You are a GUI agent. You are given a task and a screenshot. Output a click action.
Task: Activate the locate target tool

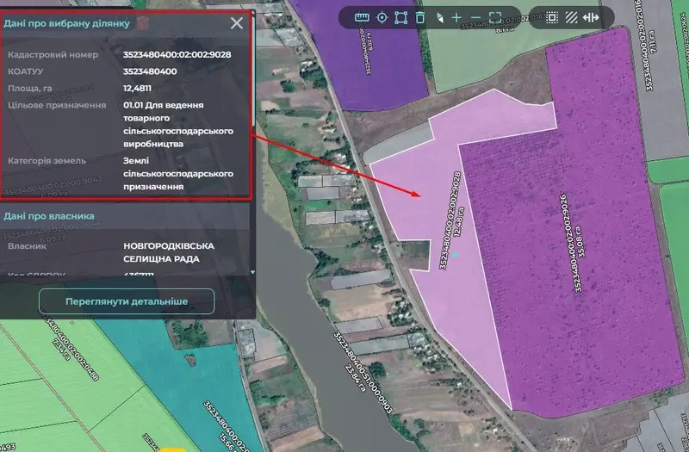point(382,17)
